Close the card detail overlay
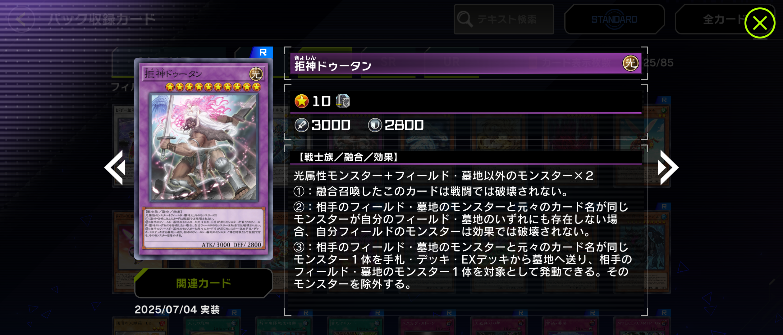This screenshot has height=335, width=783. 760,23
